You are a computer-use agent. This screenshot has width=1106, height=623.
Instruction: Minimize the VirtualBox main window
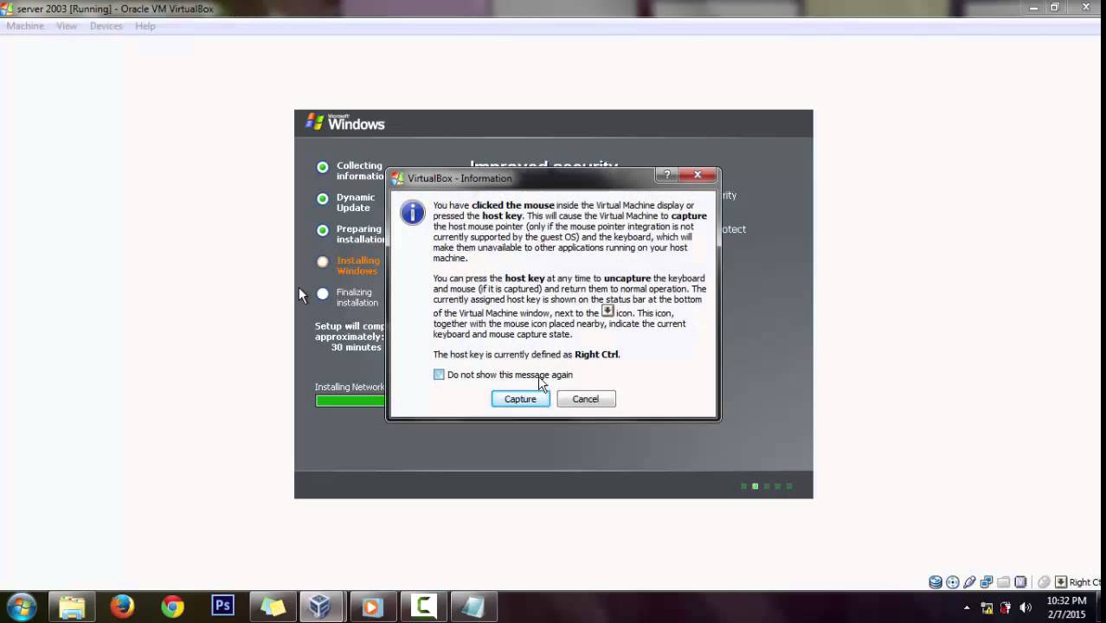(x=1034, y=7)
